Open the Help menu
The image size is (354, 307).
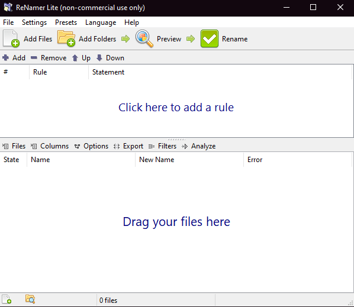click(131, 22)
